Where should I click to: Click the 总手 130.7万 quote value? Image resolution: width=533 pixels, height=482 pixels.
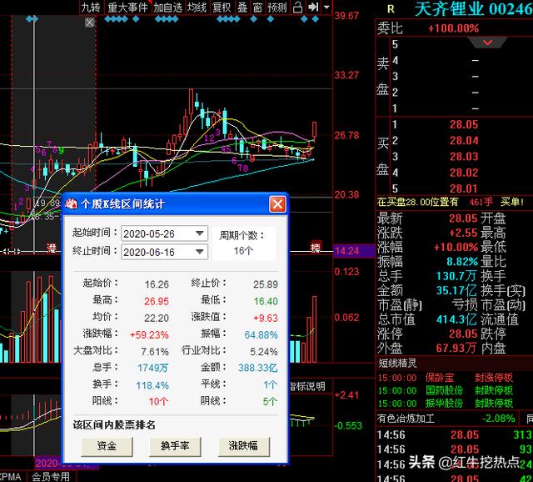click(x=456, y=276)
